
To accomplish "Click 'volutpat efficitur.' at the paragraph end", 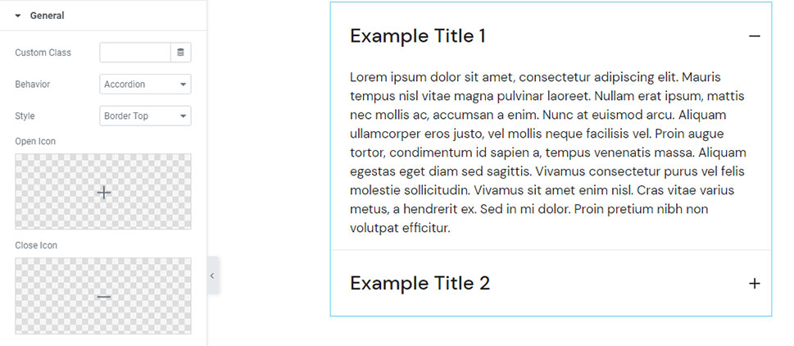I will [x=400, y=228].
